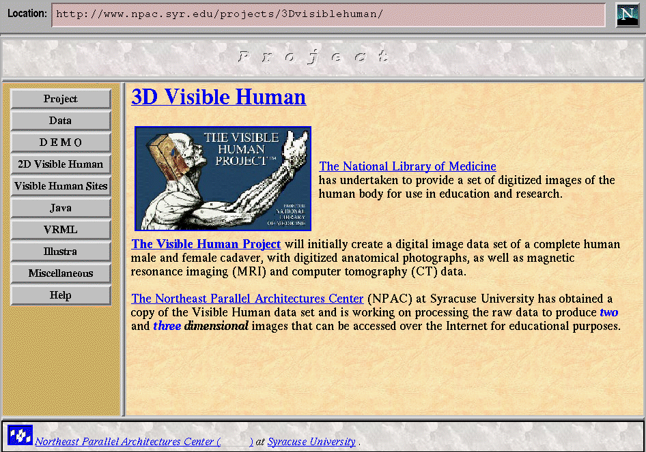Screen dimensions: 646x452
Task: Open the Project sidebar button
Action: [61, 99]
